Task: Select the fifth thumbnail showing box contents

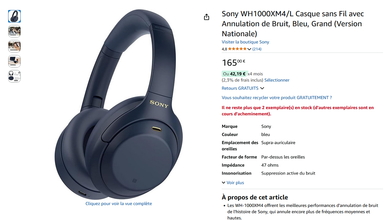Action: (x=14, y=76)
